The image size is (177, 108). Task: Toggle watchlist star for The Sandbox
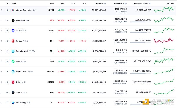[x=2, y=72]
